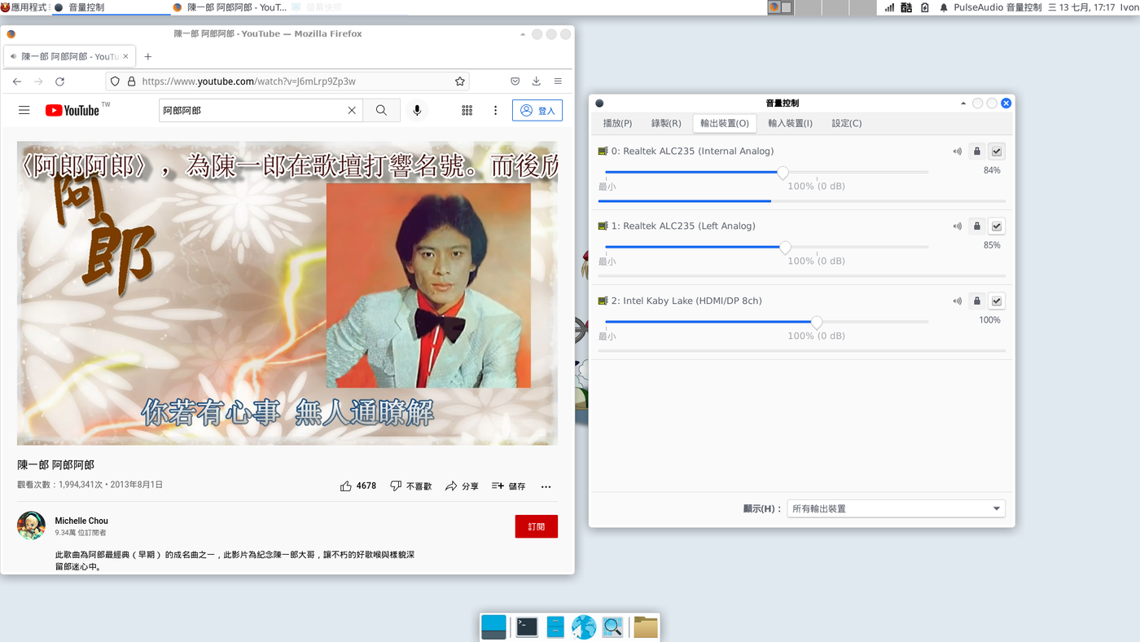Select the 輸出裝置(O) tab
This screenshot has width=1140, height=642.
(x=725, y=124)
